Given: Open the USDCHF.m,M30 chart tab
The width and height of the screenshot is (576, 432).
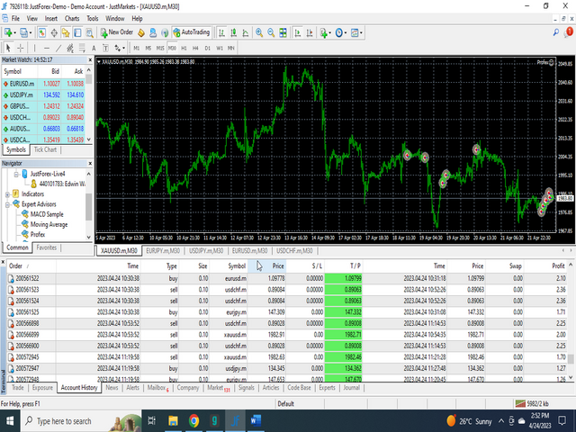Looking at the screenshot, I should [x=294, y=250].
